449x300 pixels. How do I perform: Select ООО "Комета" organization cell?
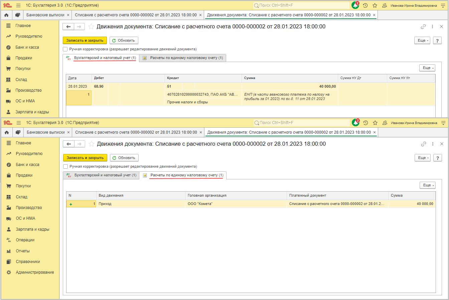[x=236, y=204]
